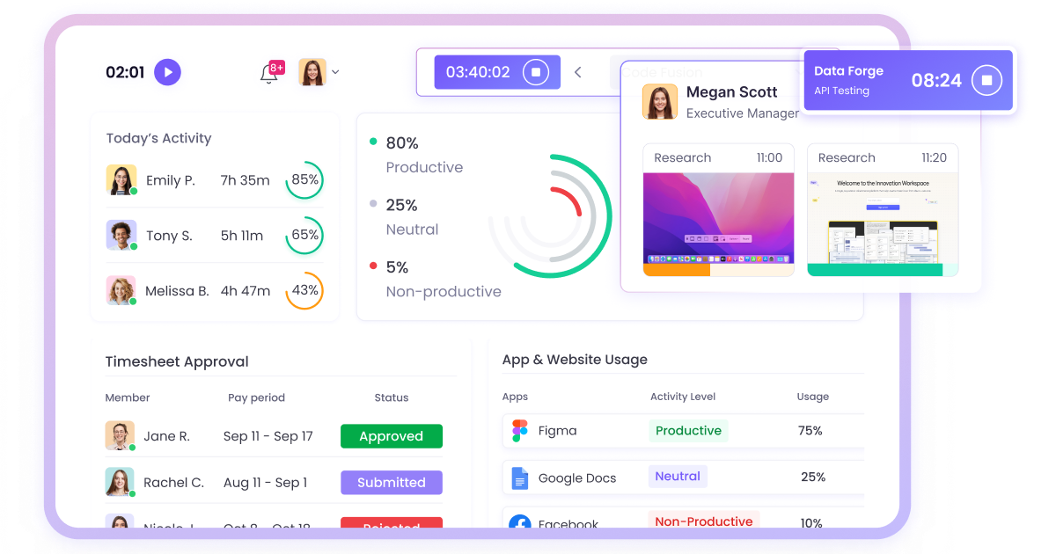Click the Neutral tag on Google Docs row

tap(678, 476)
